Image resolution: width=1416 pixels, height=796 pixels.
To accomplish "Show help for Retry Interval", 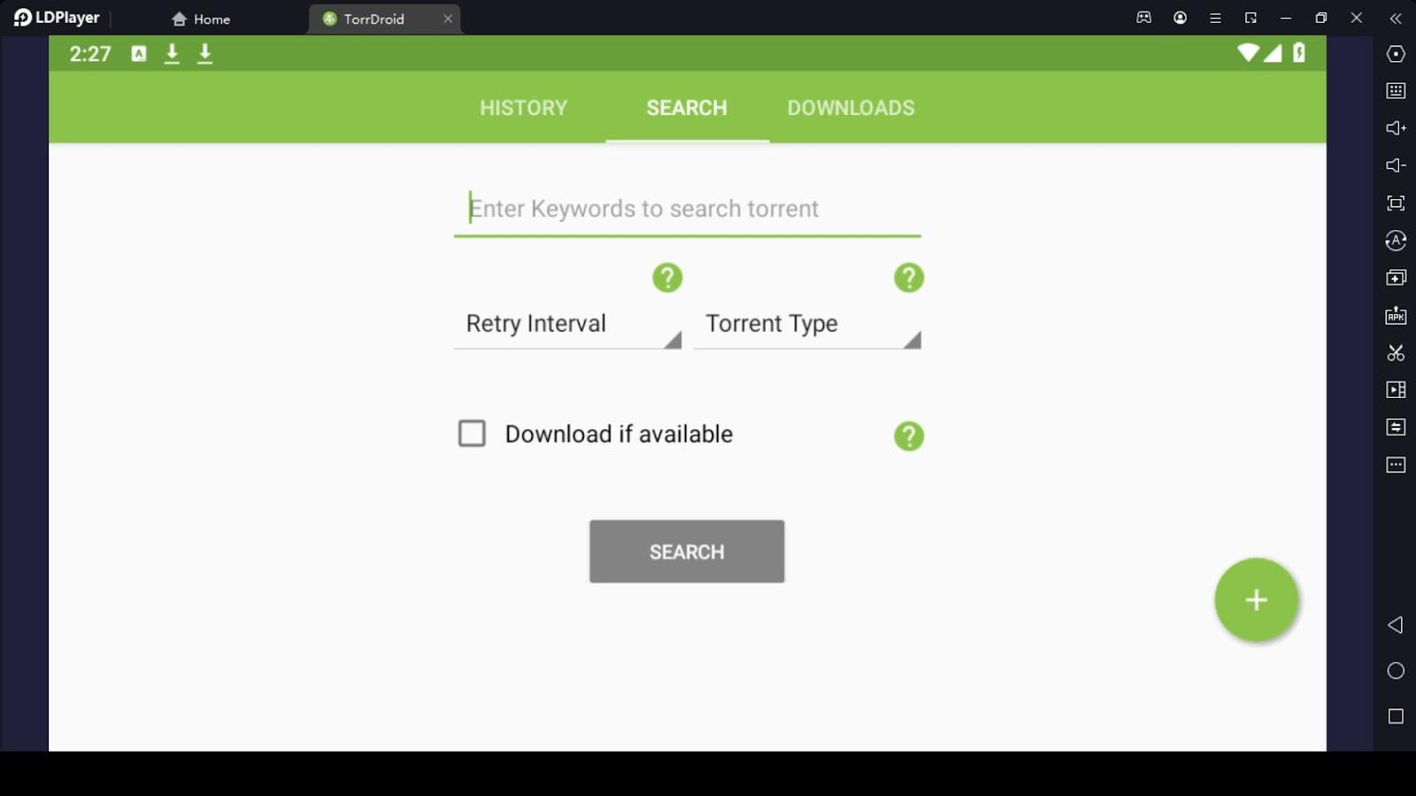I will (667, 278).
